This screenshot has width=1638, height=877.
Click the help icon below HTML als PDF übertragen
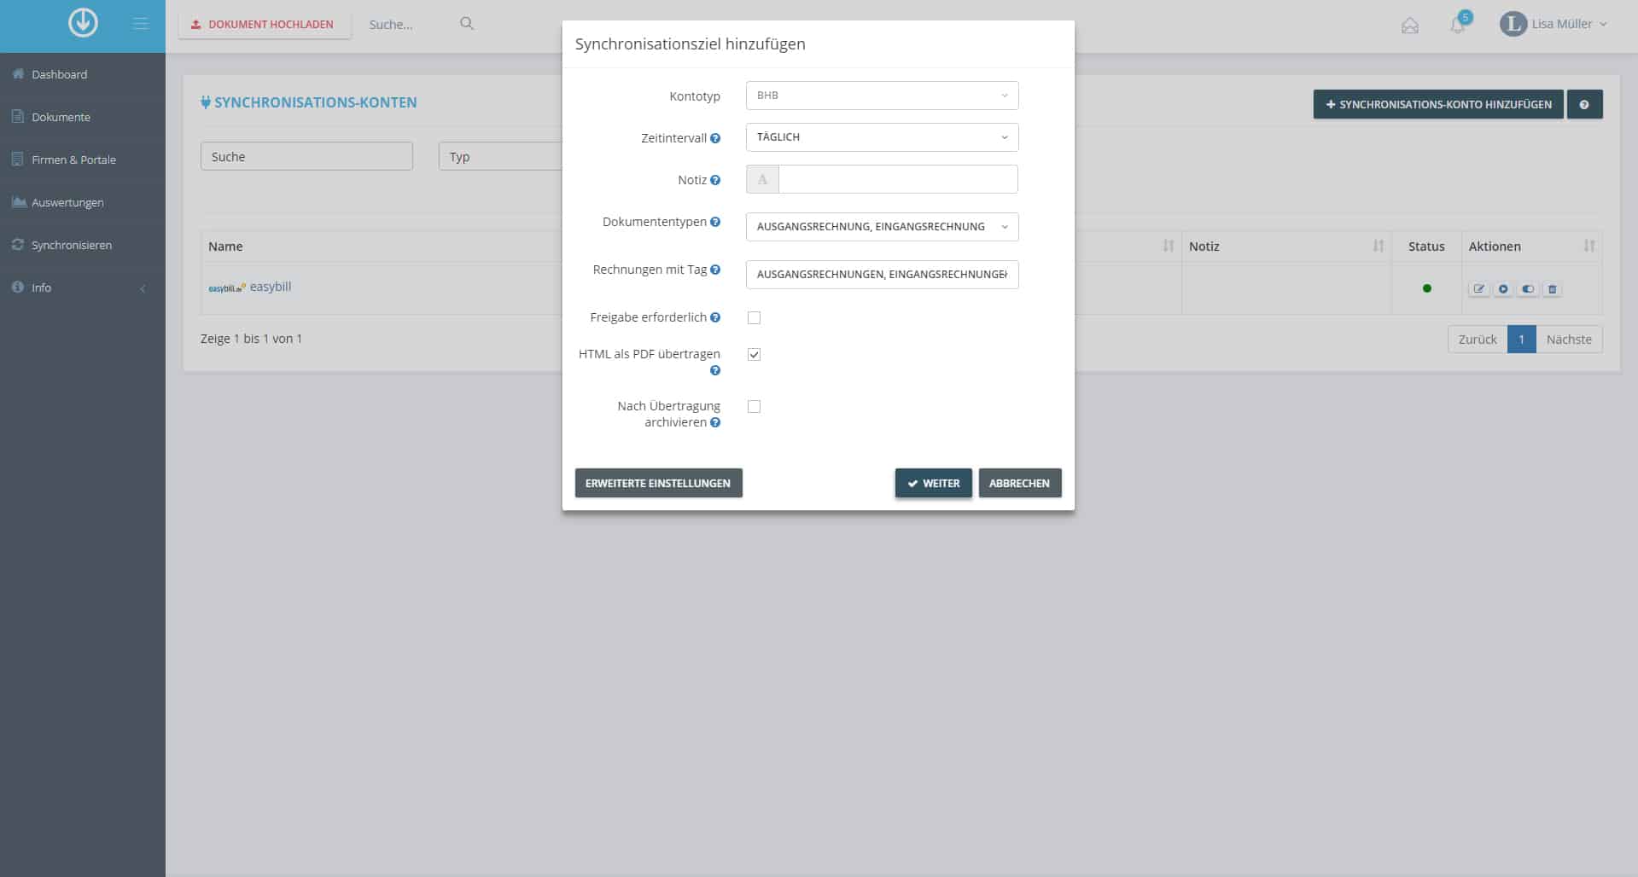(x=715, y=370)
